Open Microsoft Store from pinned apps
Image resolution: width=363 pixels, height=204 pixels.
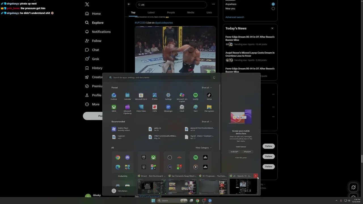141,96
